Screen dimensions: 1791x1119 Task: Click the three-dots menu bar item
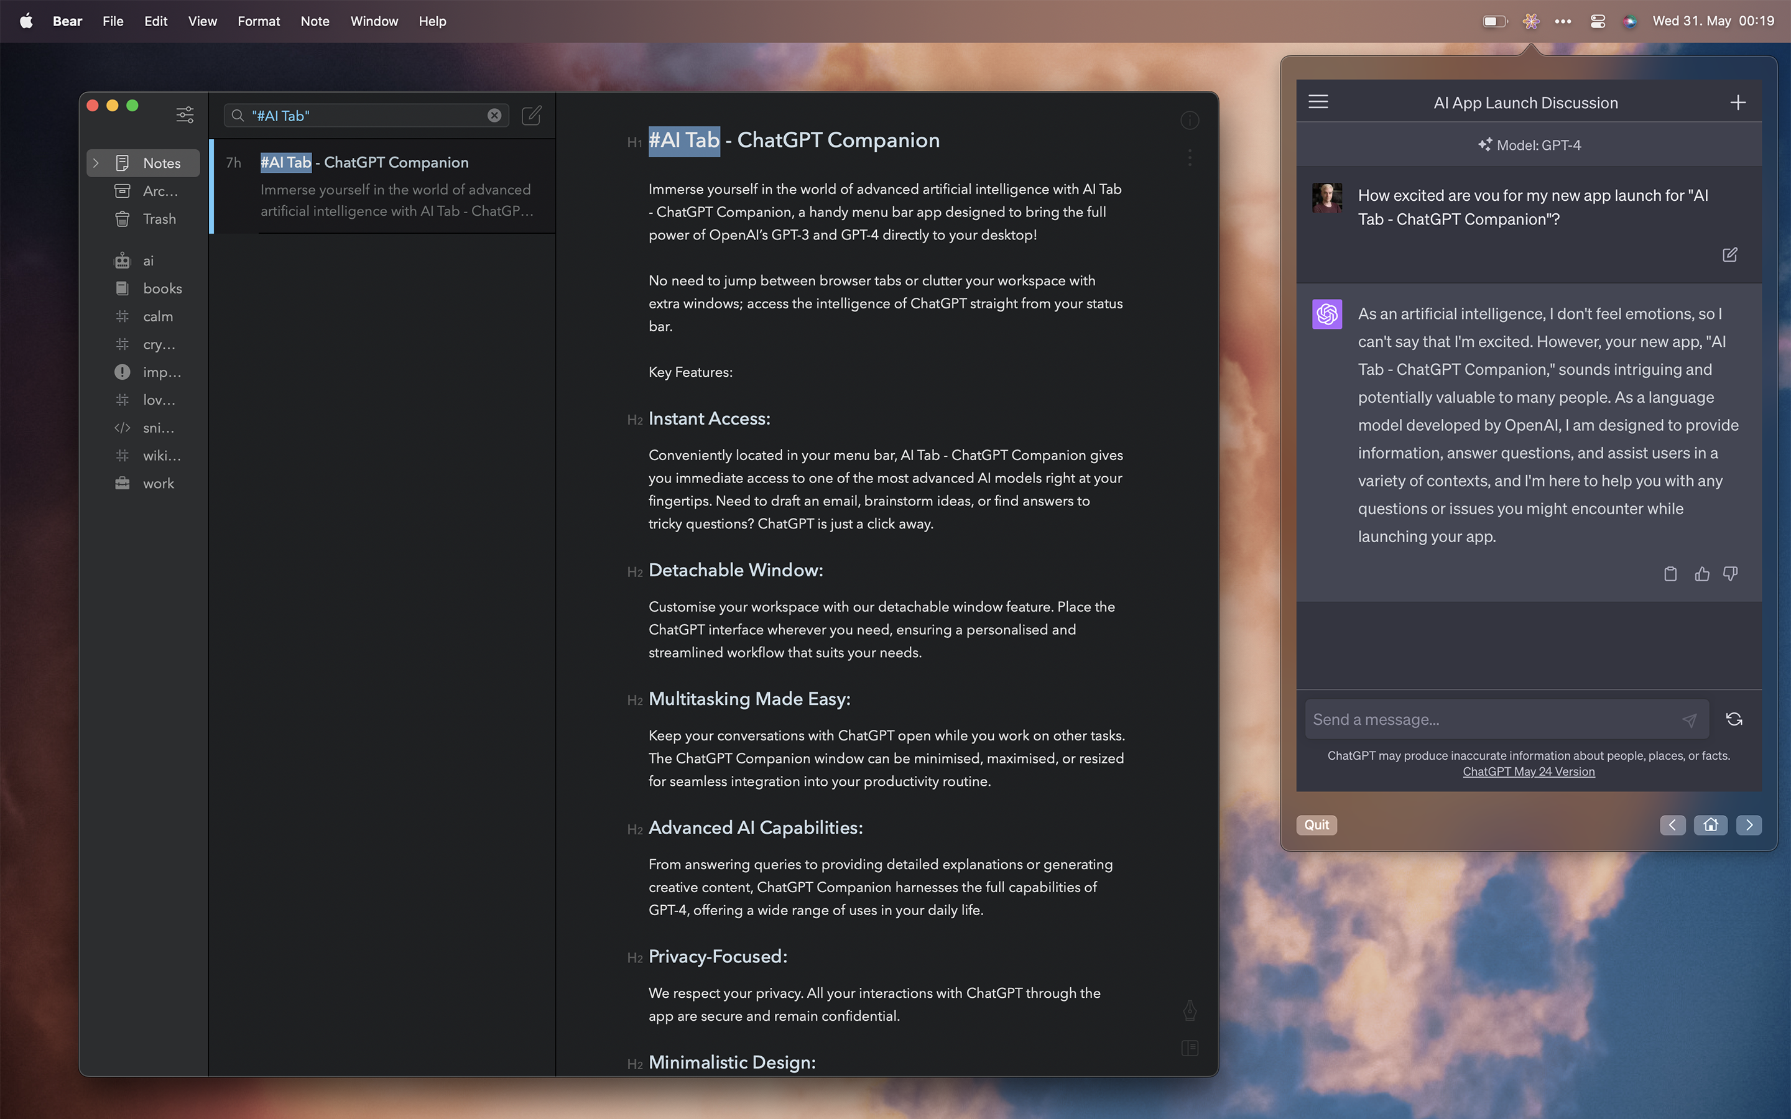[x=1563, y=21]
